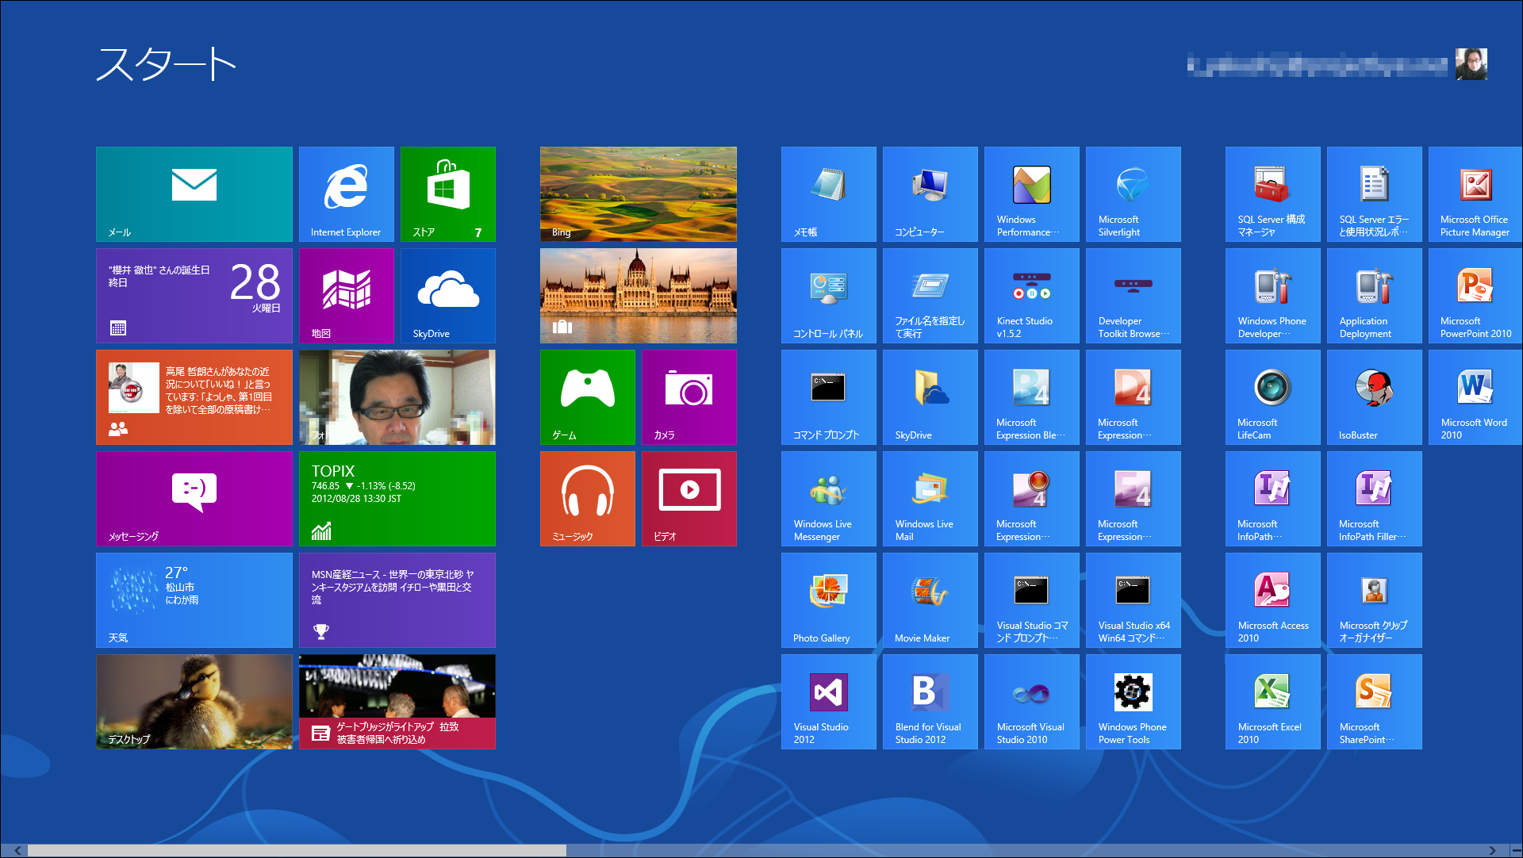Open the Camera (カメラ) tile
The width and height of the screenshot is (1523, 858).
pos(689,397)
